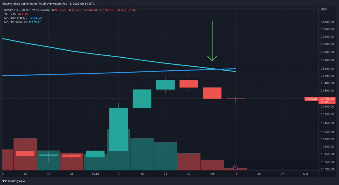Click the 2023 label on time axis

click(95, 174)
